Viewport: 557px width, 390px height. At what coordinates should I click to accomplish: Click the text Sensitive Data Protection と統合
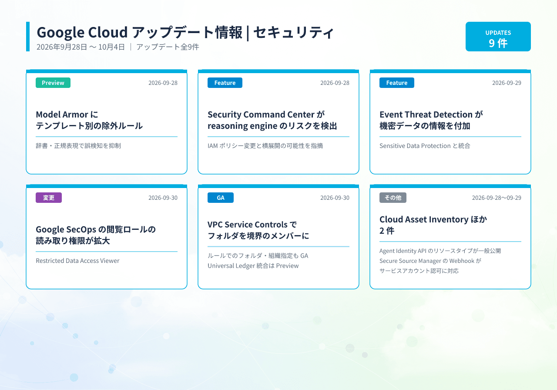click(x=425, y=146)
